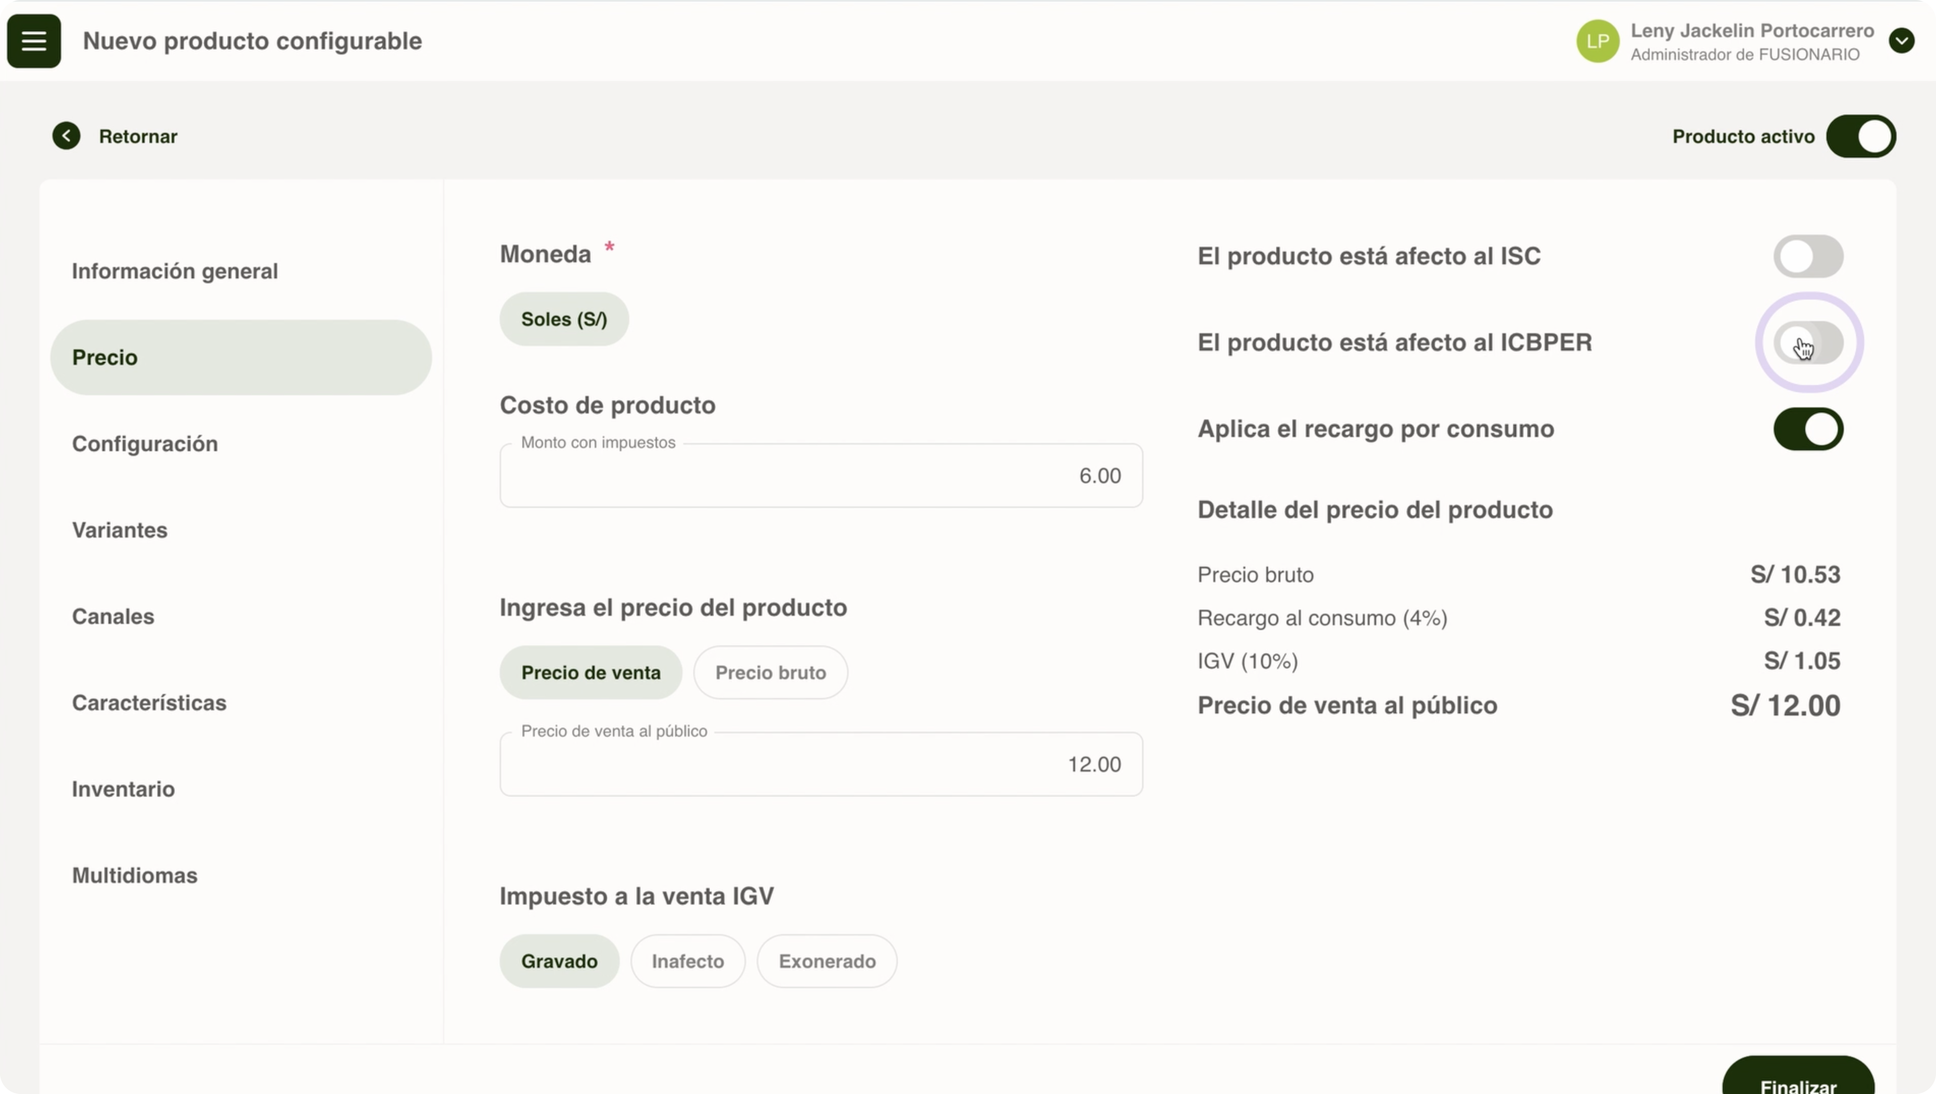The height and width of the screenshot is (1094, 1936).
Task: Select Inafecto IGV option
Action: pos(687,961)
